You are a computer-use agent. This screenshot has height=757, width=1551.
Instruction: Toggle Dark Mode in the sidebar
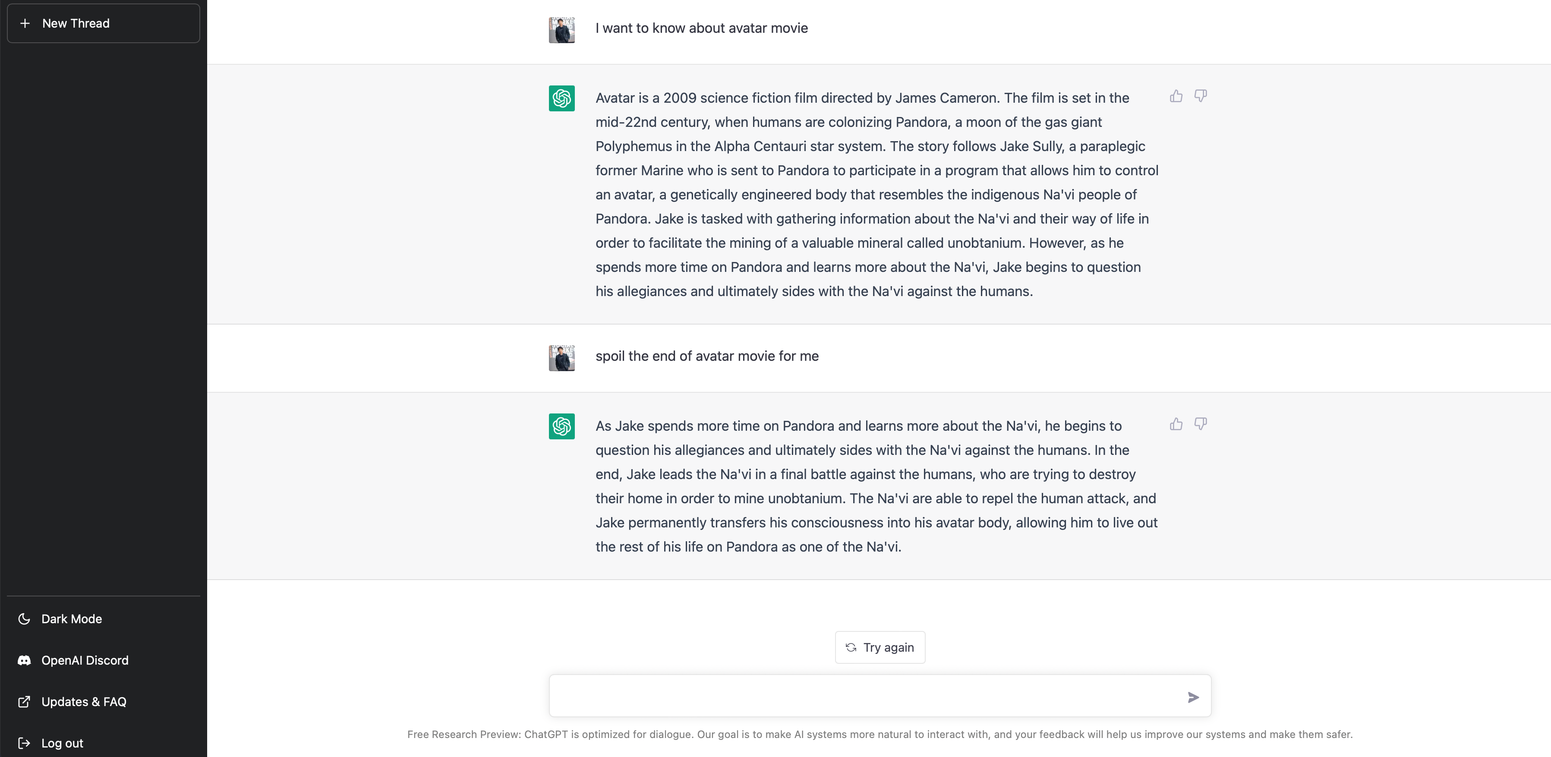click(x=71, y=618)
